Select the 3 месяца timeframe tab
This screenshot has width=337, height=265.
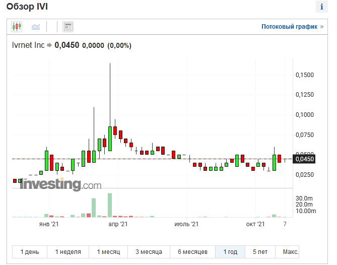[149, 252]
